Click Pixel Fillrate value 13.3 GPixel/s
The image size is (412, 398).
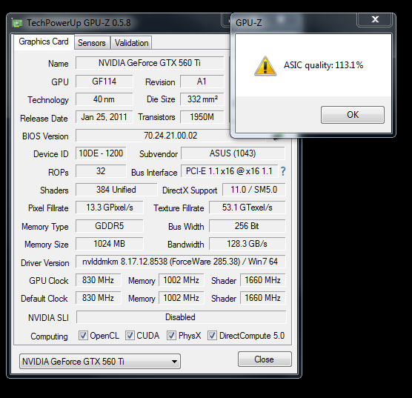point(110,208)
